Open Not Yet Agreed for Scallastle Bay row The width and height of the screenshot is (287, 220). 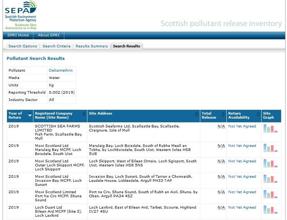pos(242,126)
